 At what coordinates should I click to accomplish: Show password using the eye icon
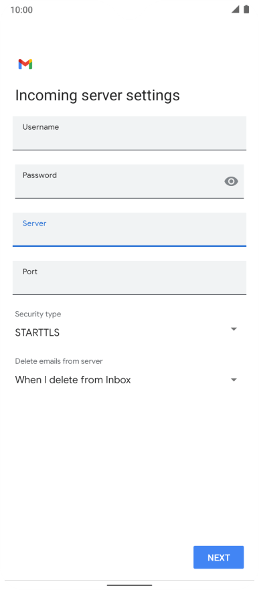pos(231,181)
